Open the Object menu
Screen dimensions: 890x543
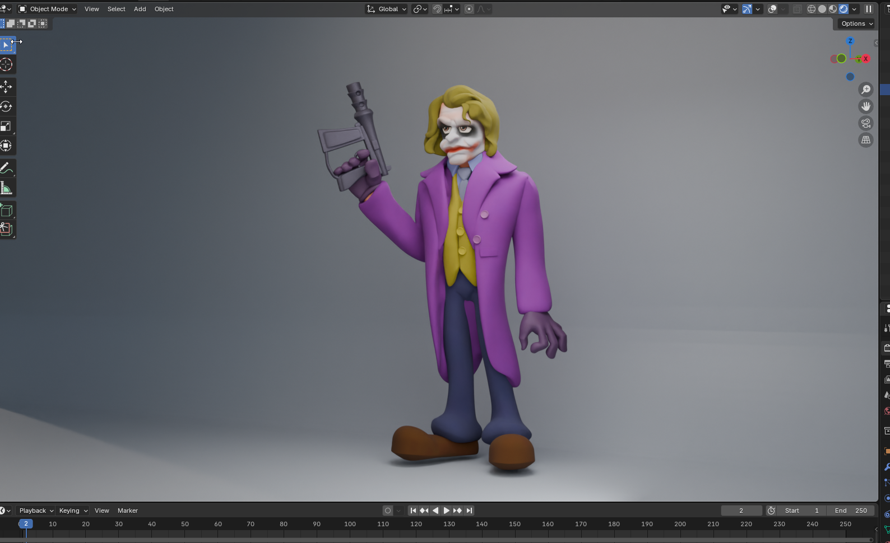click(164, 9)
